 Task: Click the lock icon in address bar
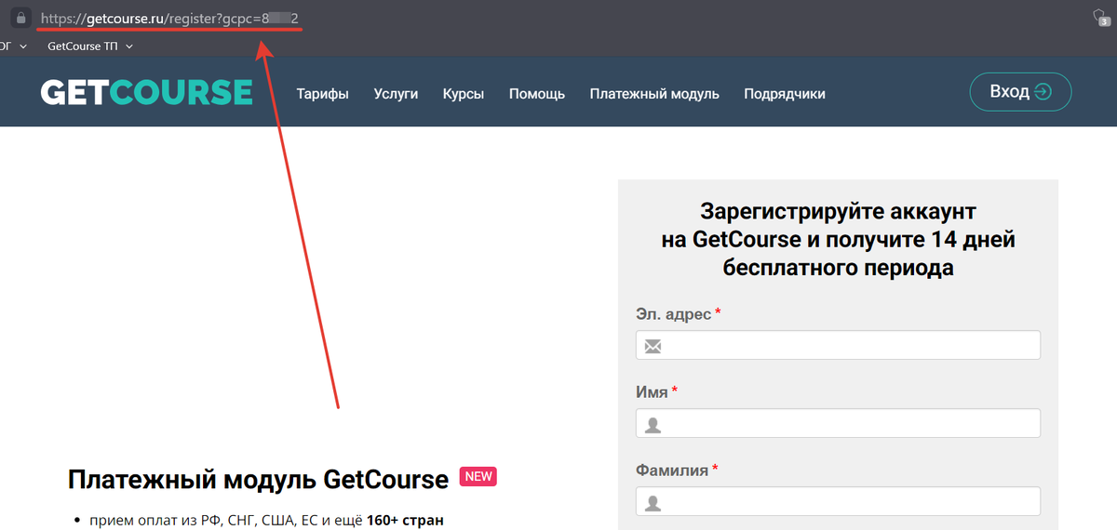21,18
